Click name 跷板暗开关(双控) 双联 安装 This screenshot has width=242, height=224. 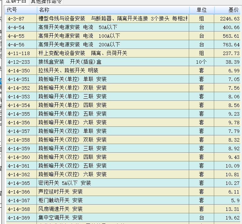click(73, 140)
